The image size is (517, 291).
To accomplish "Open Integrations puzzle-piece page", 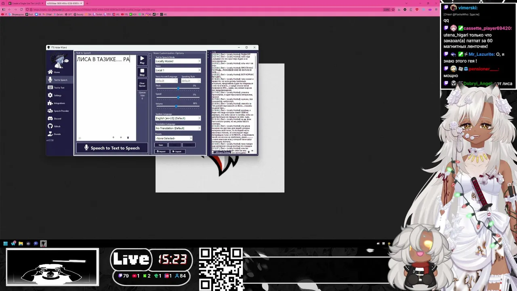I will pyautogui.click(x=59, y=103).
